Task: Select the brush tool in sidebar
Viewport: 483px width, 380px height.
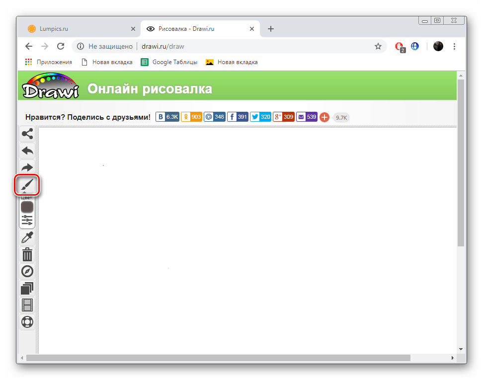Action: [27, 186]
